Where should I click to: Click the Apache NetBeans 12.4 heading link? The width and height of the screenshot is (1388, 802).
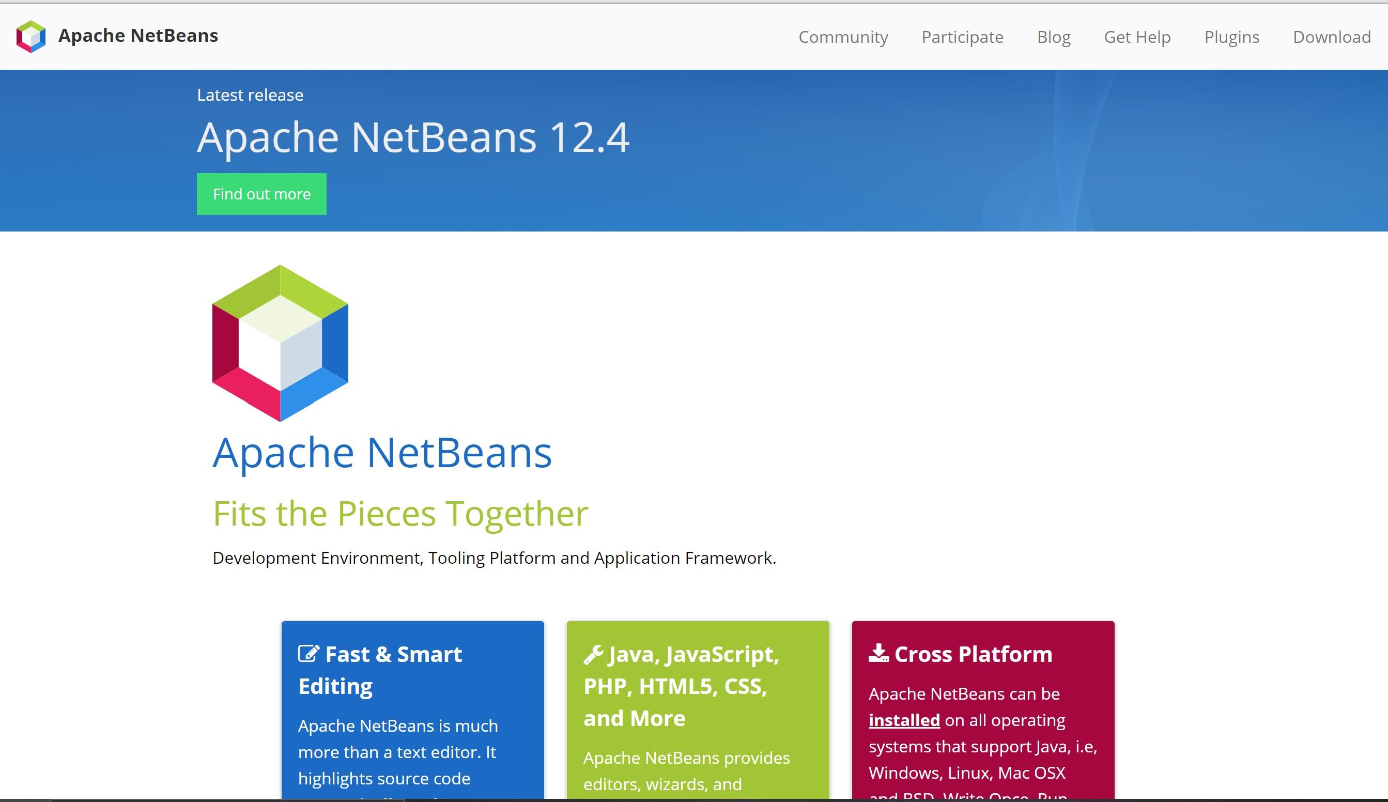point(412,136)
